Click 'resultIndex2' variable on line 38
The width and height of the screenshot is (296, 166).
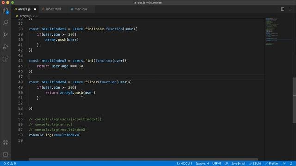(54, 29)
